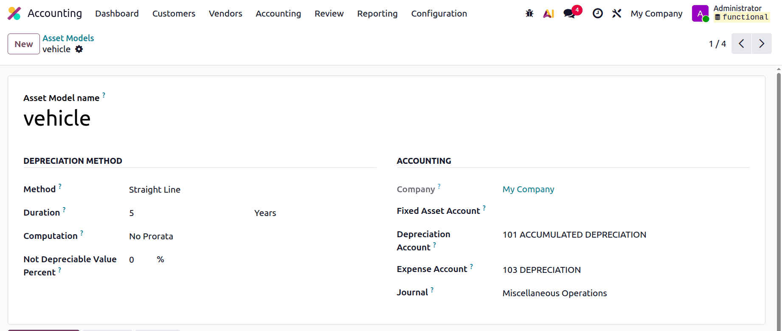Show help for Not Depreciable Value Percent

59,269
